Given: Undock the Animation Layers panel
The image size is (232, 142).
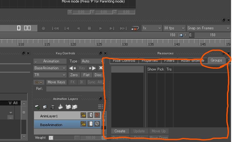Looking at the screenshot, I should coord(101,99).
